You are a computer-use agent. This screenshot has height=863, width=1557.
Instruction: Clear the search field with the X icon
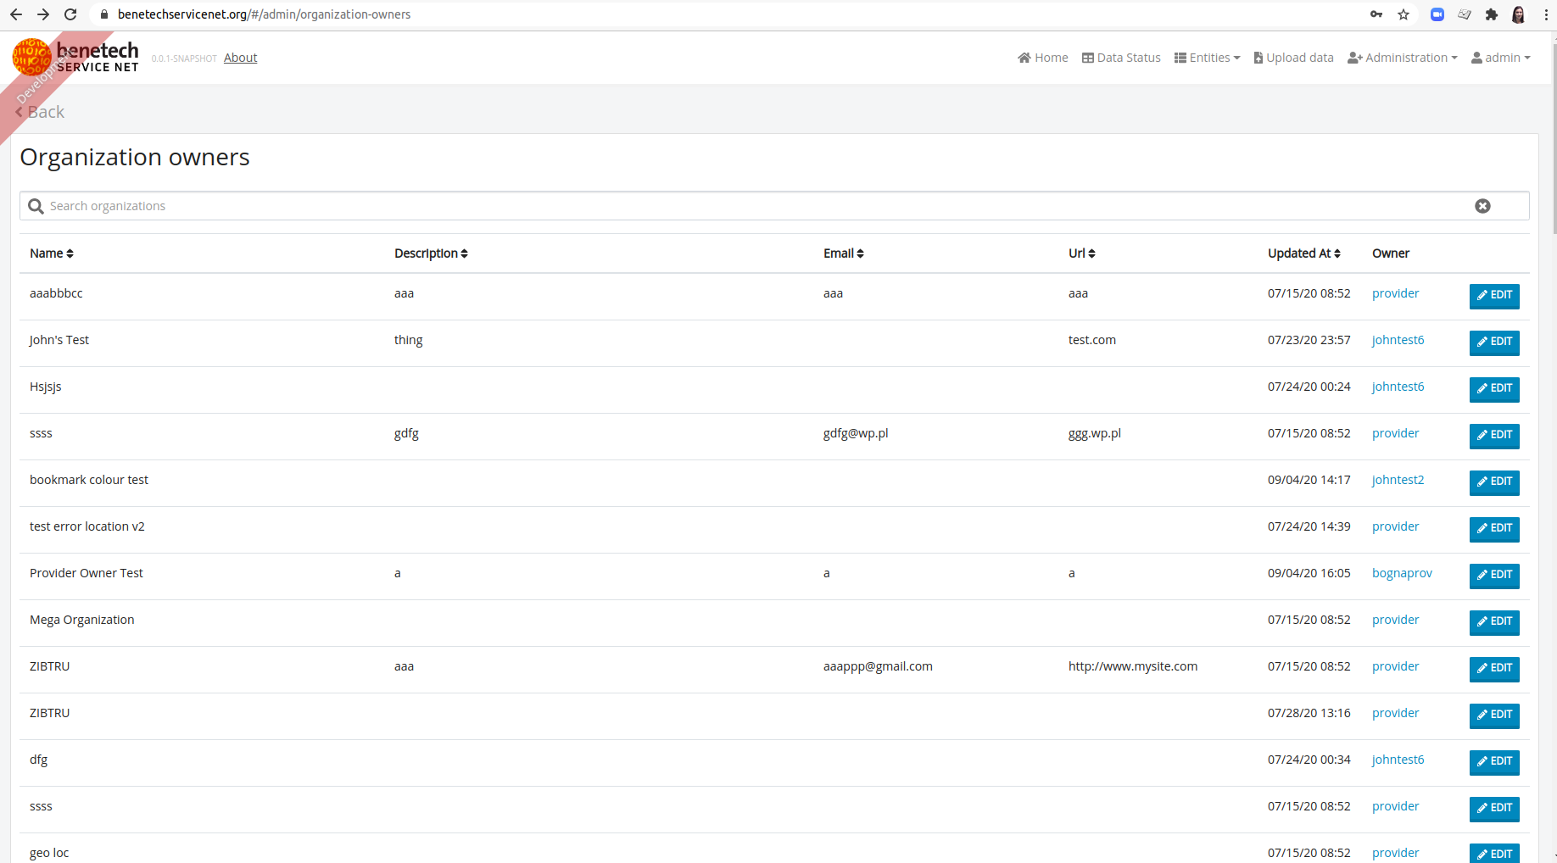click(1482, 205)
